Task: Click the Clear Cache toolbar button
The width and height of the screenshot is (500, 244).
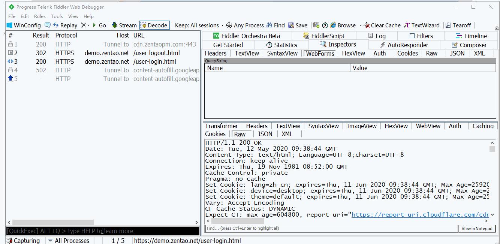Action: coord(382,25)
